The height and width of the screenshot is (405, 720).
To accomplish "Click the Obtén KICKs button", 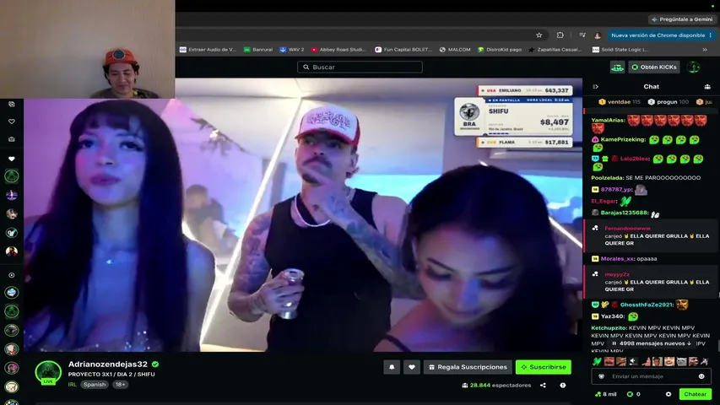I will pyautogui.click(x=654, y=67).
